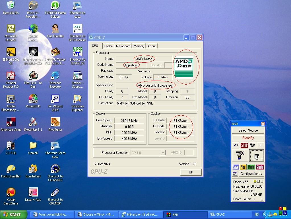Screen dimensions: 291x219
Task: Expand BSR Configuration >> panel
Action: (x=251, y=174)
